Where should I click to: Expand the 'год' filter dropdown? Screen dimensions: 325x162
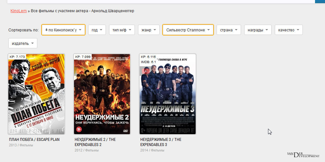97,30
